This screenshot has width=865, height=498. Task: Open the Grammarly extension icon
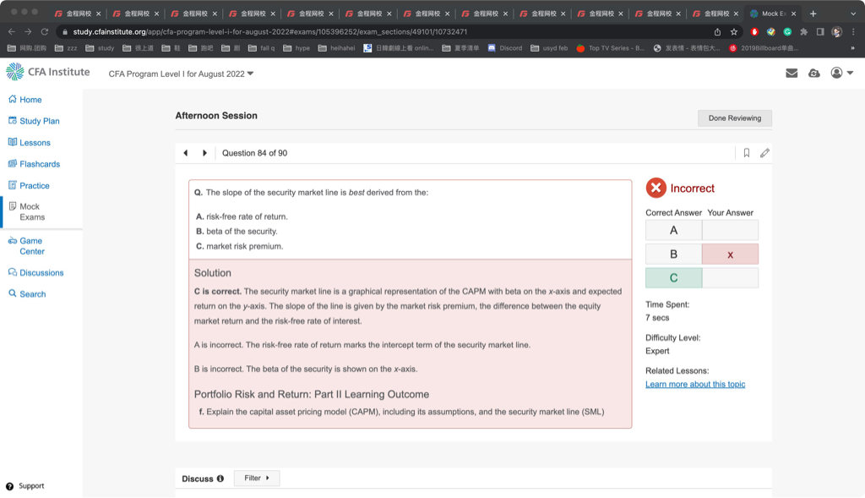click(787, 32)
